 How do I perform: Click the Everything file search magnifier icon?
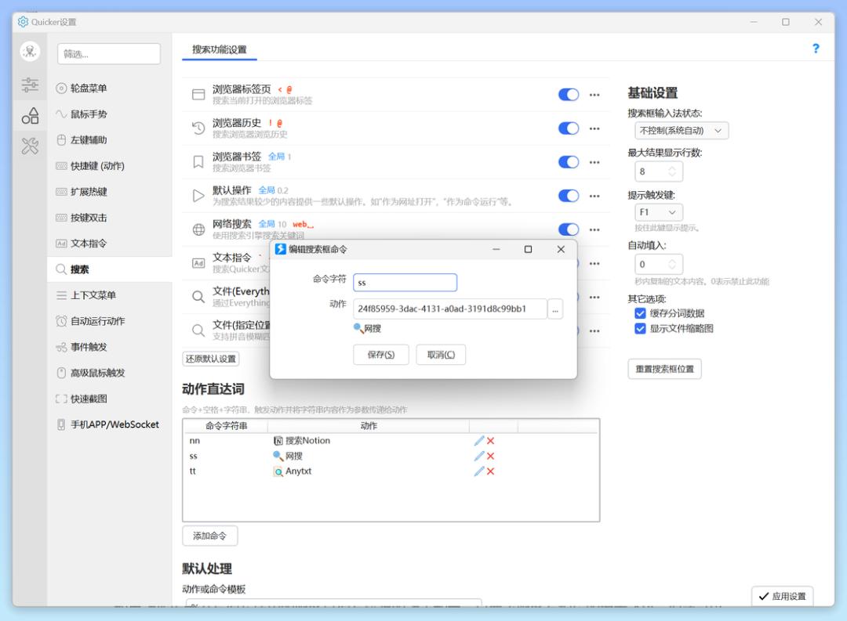click(198, 297)
